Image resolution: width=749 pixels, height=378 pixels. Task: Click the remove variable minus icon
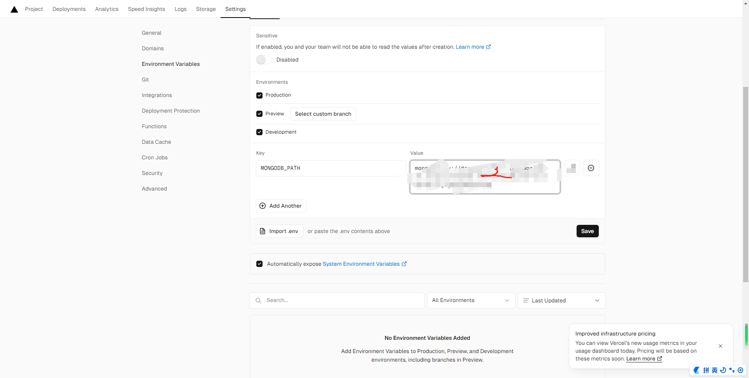point(591,168)
